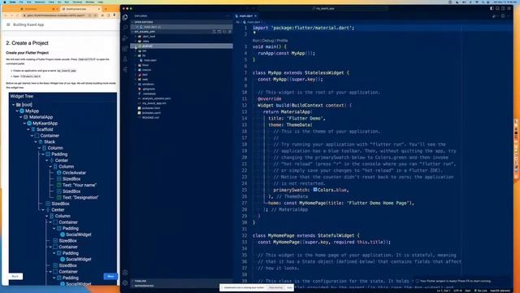
Task: Click the Colors.blue color swatch
Action: click(x=315, y=190)
